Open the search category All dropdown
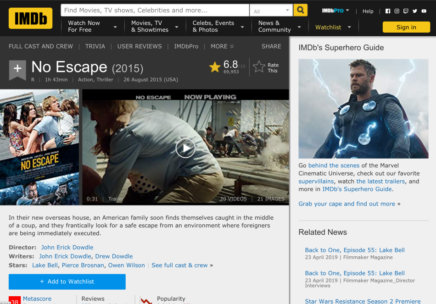The width and height of the screenshot is (436, 304). click(271, 10)
